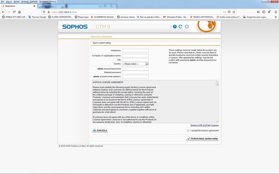This screenshot has width=279, height=174.
Task: Toggle the sidebar view icon
Action: click(x=264, y=12)
